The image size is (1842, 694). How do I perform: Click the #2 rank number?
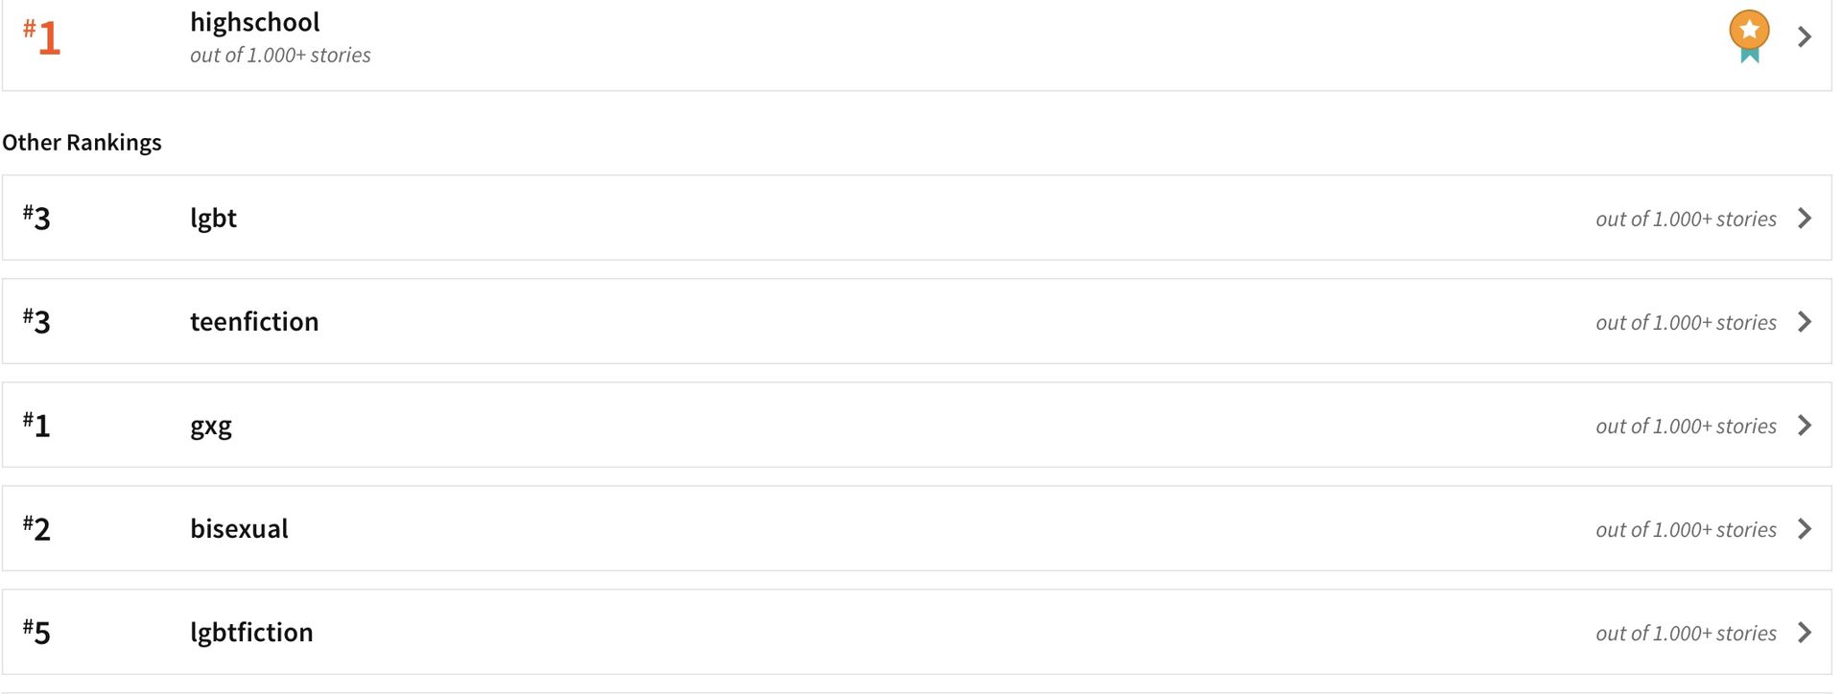pos(36,528)
